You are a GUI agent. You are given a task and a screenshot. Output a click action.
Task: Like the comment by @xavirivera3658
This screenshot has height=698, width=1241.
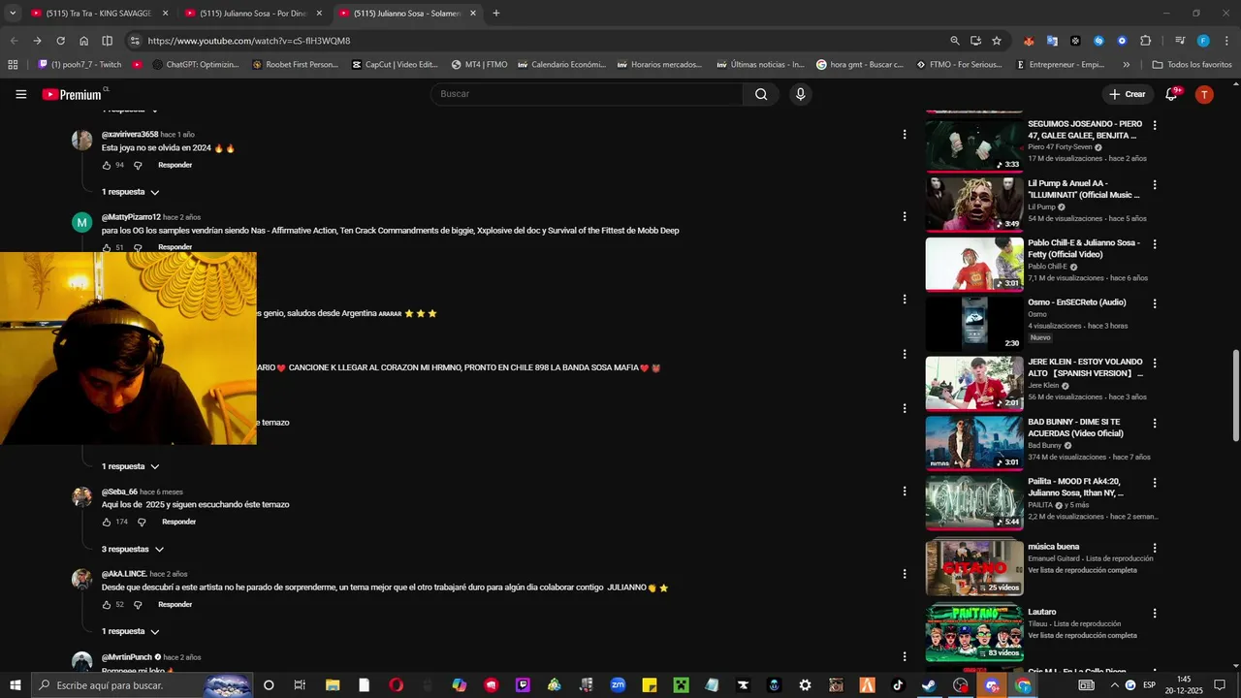[107, 165]
